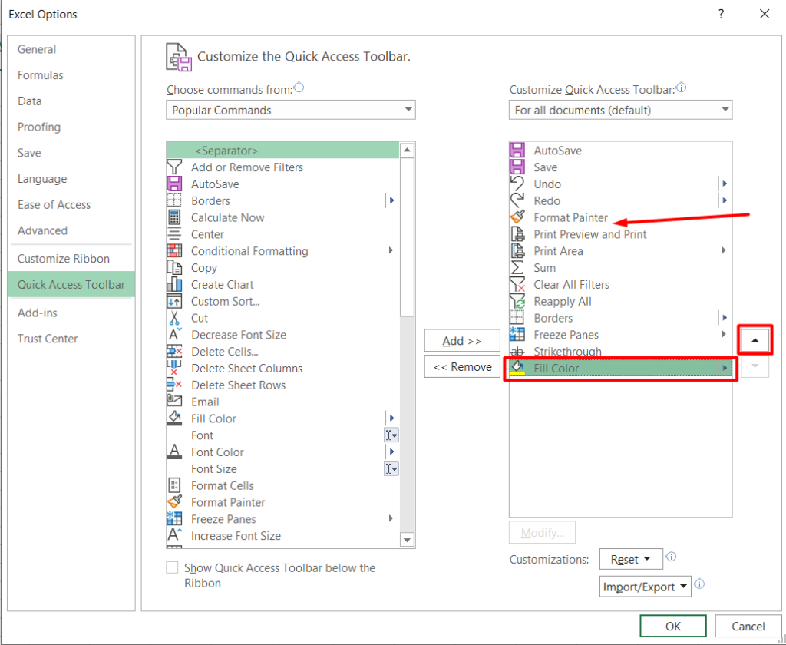Select the Fill Color row in the toolbar list
786x645 pixels.
(620, 368)
